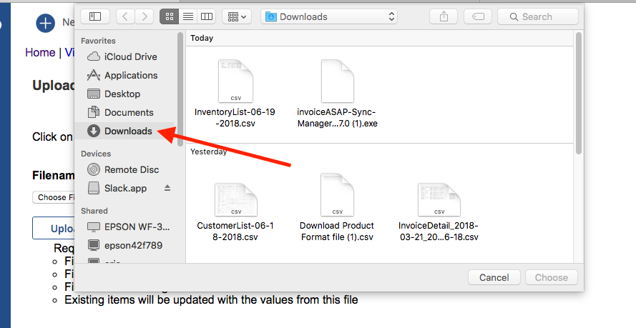Screen dimensions: 636x328
Task: Go back with the left arrow button
Action: tap(125, 16)
